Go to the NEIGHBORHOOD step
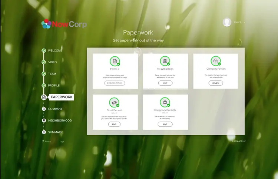The width and height of the screenshot is (278, 179). click(60, 120)
